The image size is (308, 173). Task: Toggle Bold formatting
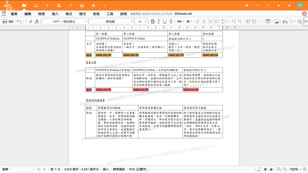click(x=153, y=21)
